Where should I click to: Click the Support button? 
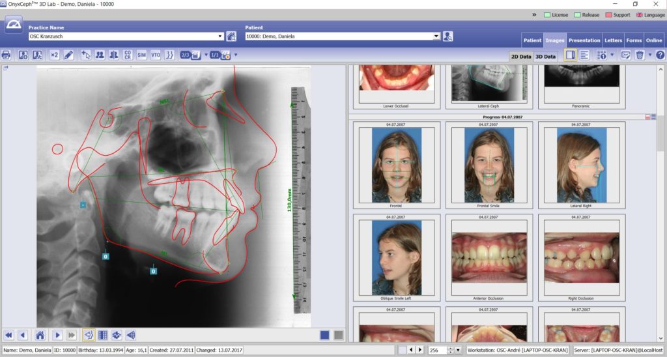[x=617, y=15]
